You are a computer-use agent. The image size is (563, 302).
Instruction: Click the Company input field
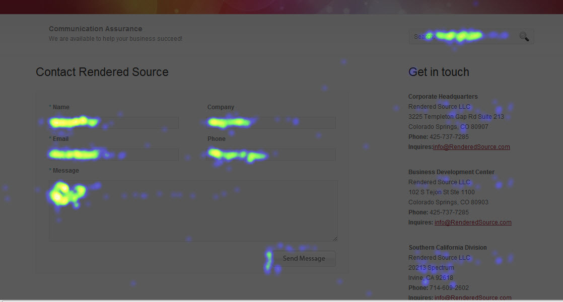[271, 123]
